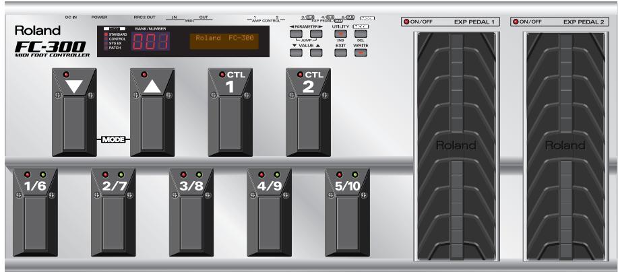Click the EXP PEDAL 2 label
The height and width of the screenshot is (272, 618).
pos(584,22)
